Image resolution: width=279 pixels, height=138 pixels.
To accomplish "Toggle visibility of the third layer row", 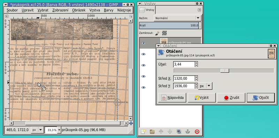I will pos(143,65).
